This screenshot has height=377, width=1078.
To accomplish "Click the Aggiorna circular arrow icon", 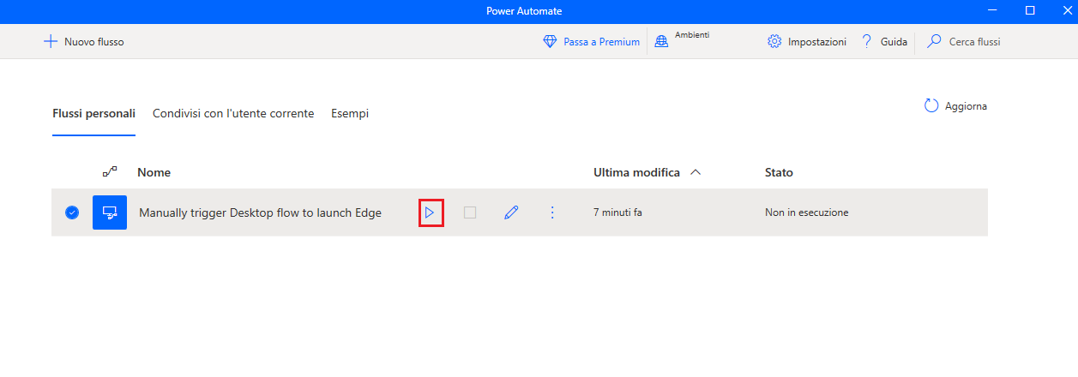I will [x=931, y=106].
